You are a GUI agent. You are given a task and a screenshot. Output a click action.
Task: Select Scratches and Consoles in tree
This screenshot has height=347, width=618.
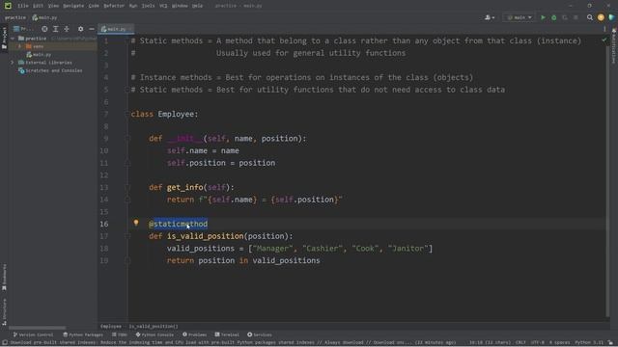click(x=50, y=70)
